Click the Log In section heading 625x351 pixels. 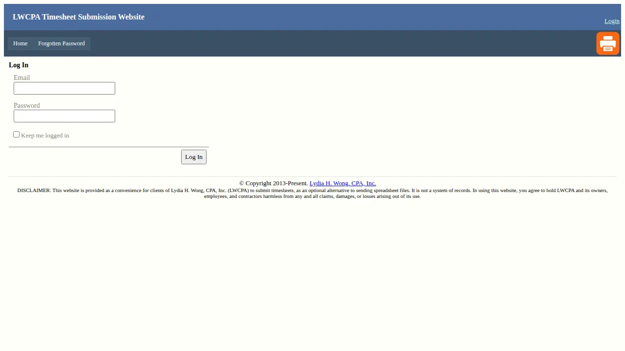point(19,65)
